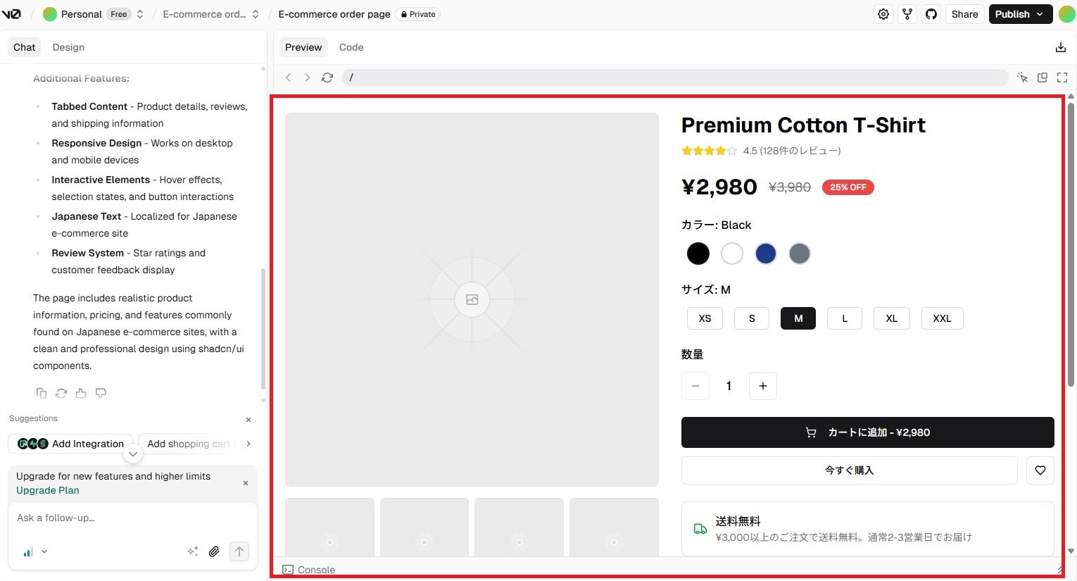
Task: Add product to wishlist with heart icon
Action: click(1040, 470)
